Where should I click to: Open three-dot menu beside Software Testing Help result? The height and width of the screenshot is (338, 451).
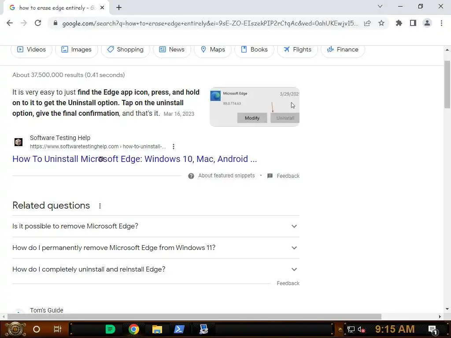(174, 147)
